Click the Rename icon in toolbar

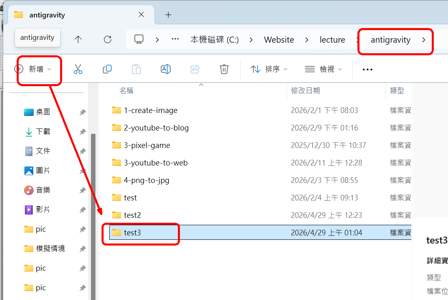[166, 69]
